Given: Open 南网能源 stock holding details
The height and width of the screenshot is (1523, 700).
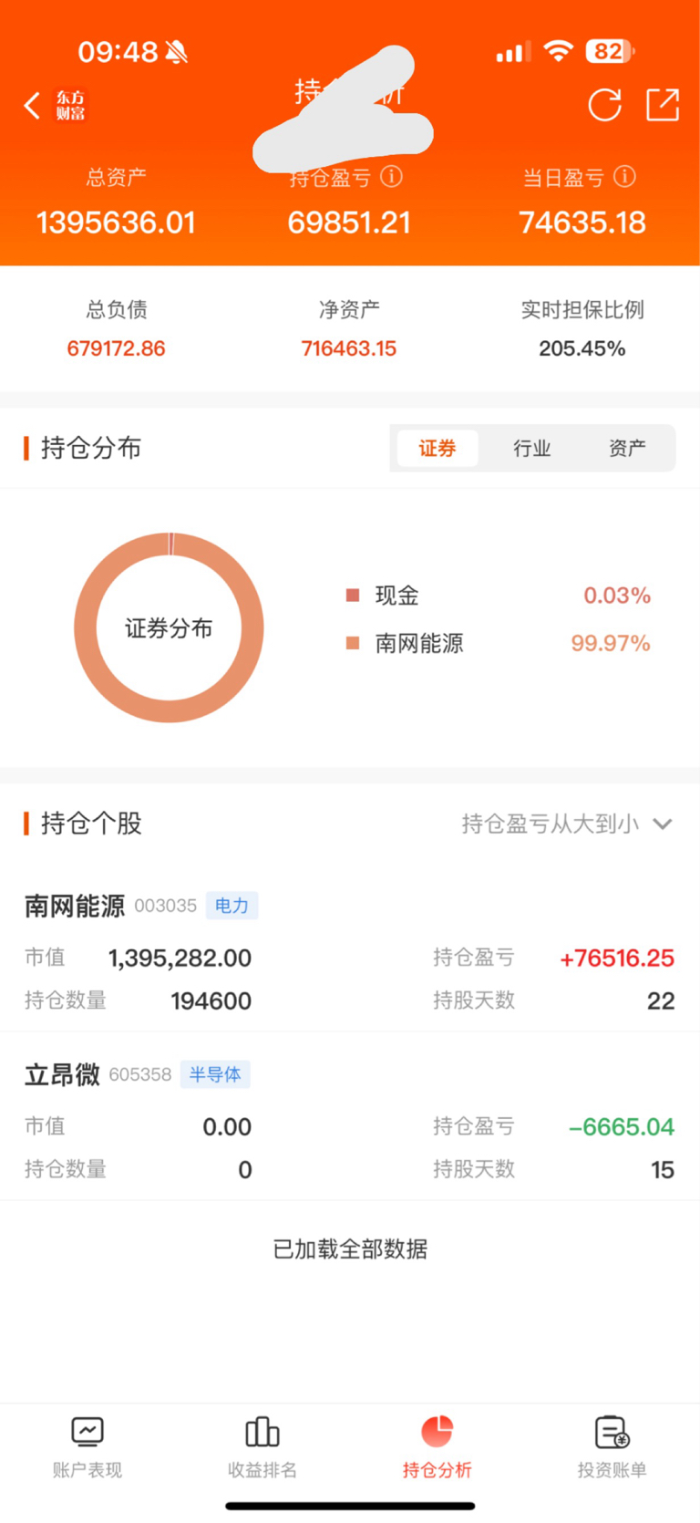Looking at the screenshot, I should click(75, 906).
